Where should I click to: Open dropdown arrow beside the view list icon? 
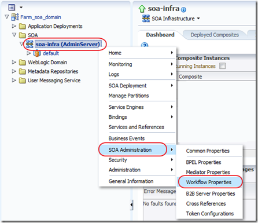click(x=21, y=8)
